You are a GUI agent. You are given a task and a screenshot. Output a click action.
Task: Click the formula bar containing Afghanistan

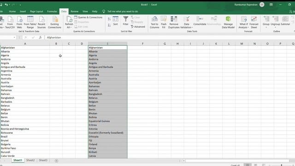pos(169,37)
